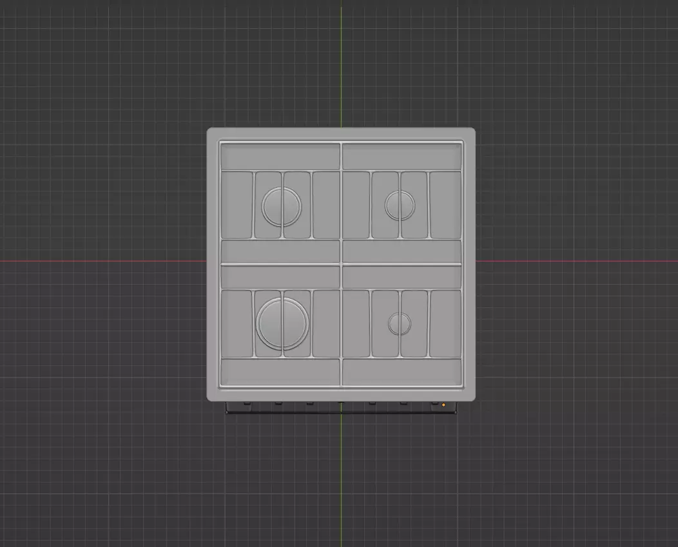Select the top-left stove burner cap
Image resolution: width=678 pixels, height=547 pixels.
(x=281, y=206)
